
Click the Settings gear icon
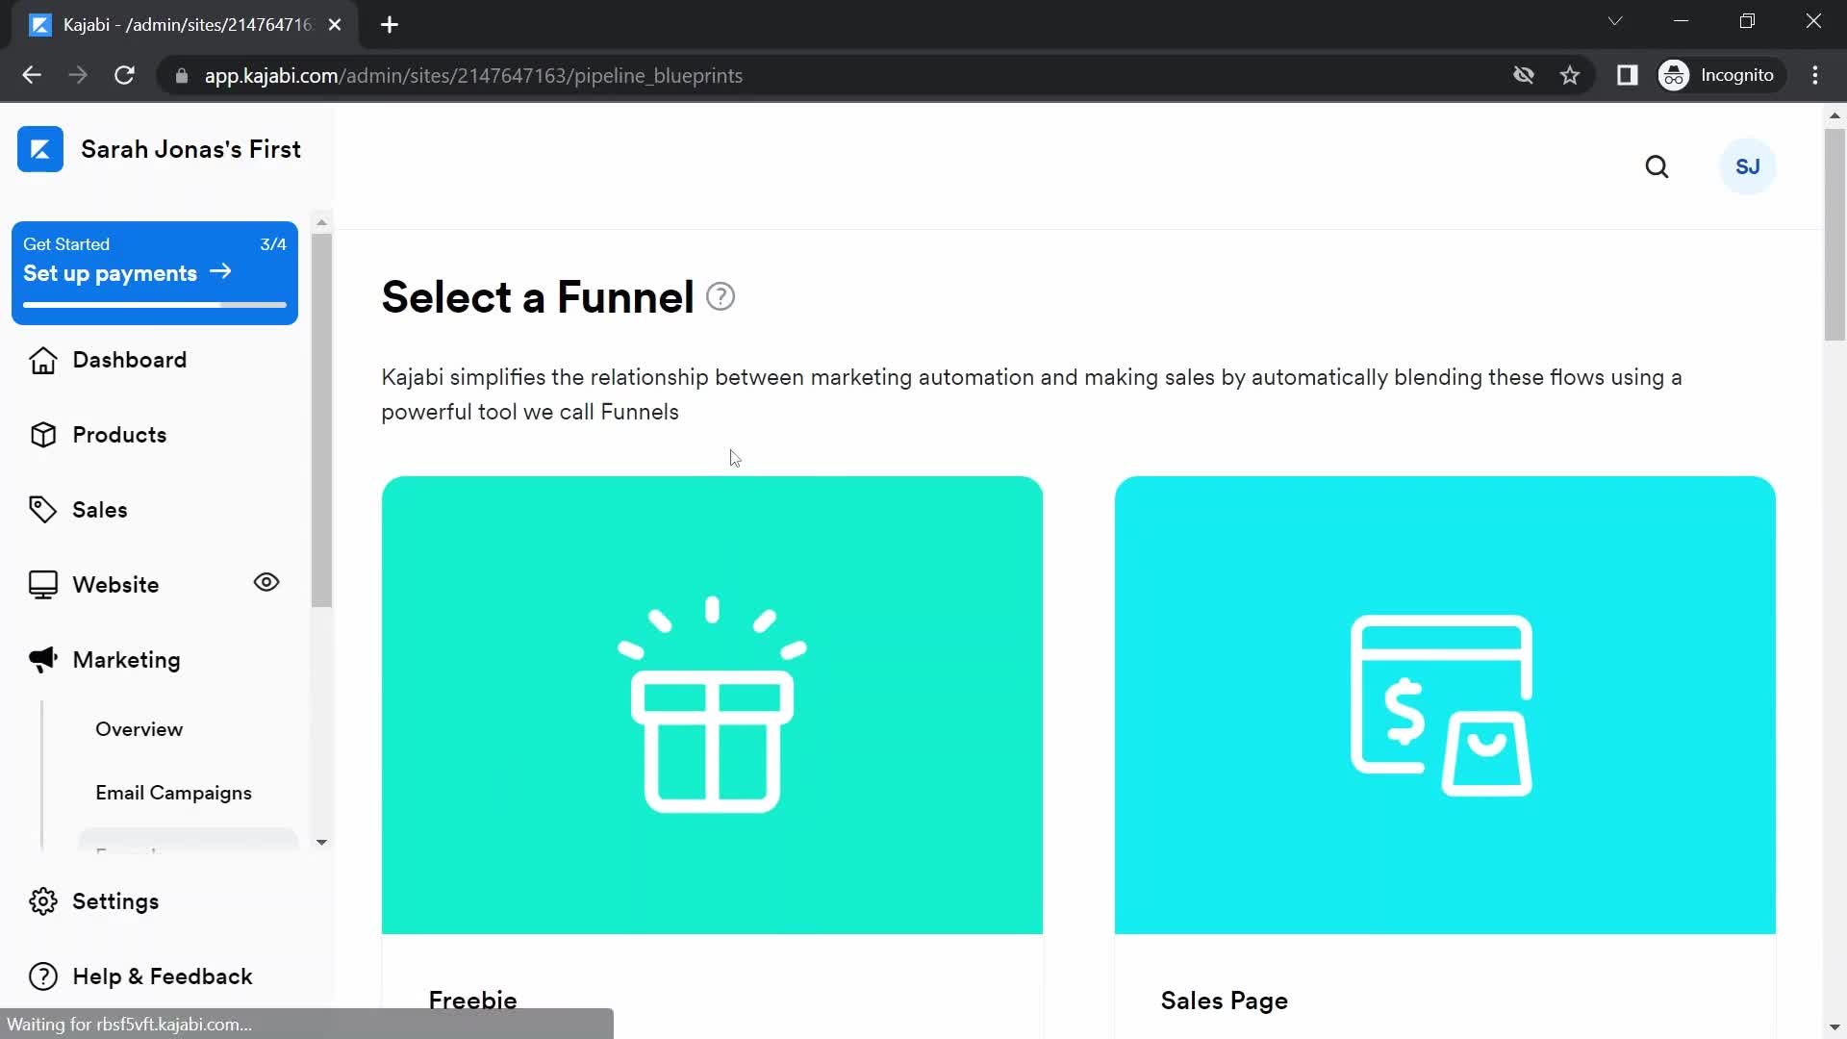(x=43, y=901)
